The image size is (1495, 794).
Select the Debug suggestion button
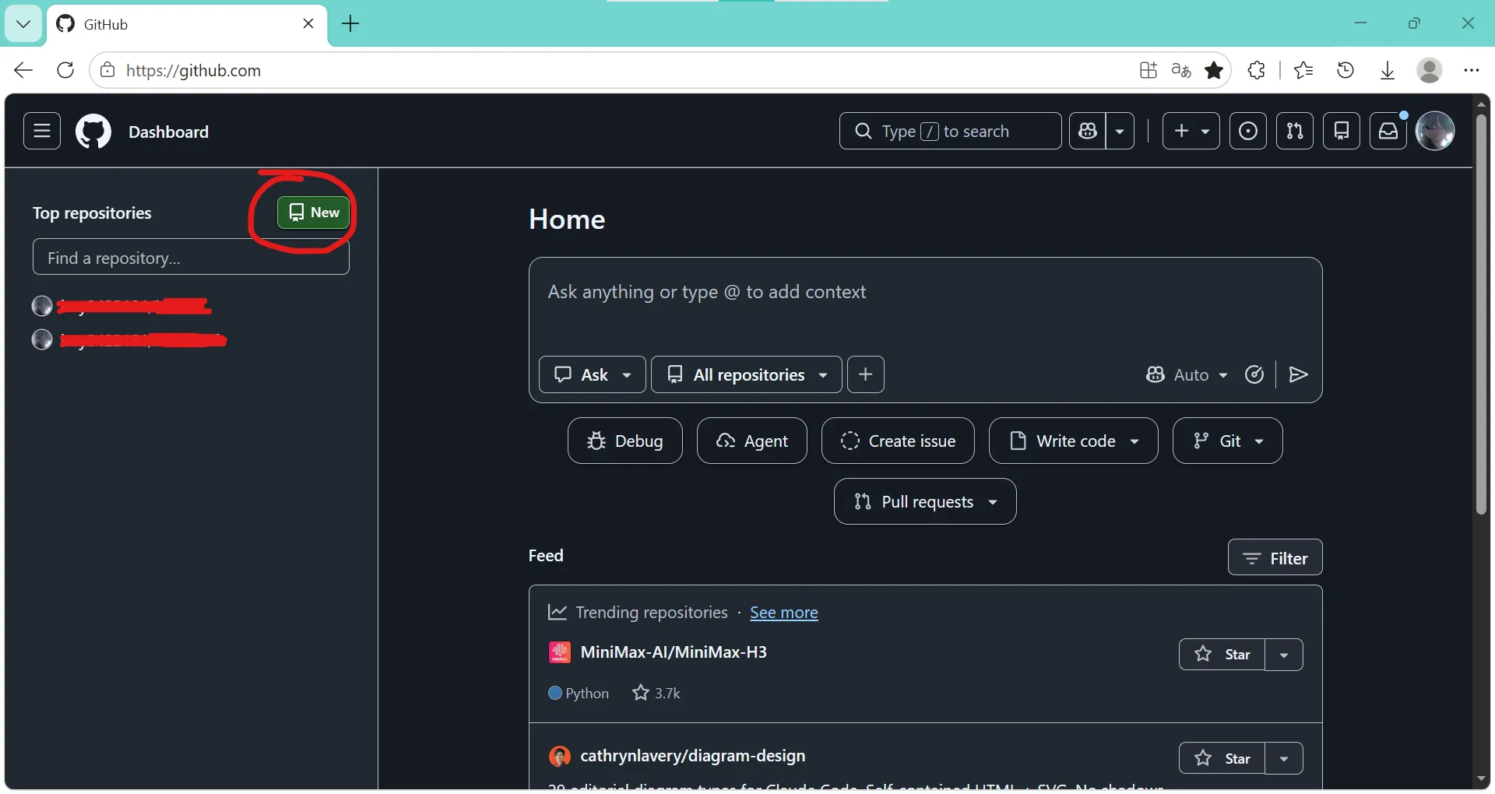point(624,441)
